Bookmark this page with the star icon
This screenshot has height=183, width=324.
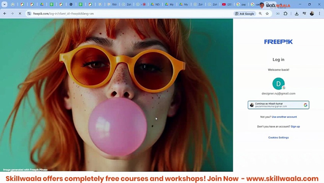coord(267,13)
